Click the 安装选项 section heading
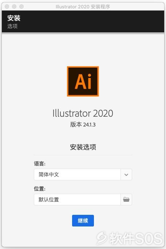This screenshot has height=249, width=166. coord(83,147)
